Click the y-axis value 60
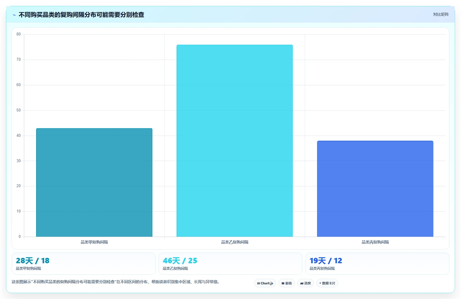 coord(19,85)
